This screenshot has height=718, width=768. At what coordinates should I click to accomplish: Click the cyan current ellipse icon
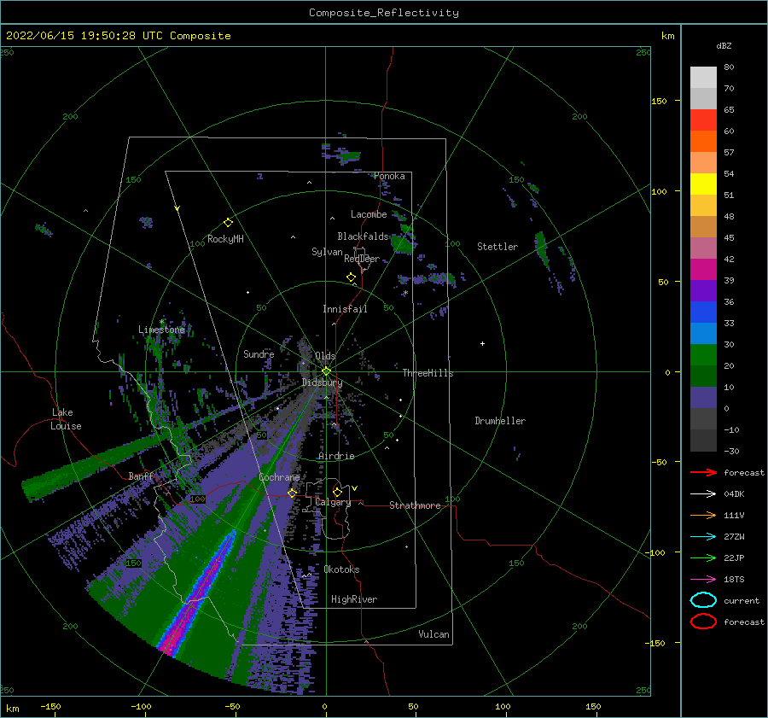703,600
